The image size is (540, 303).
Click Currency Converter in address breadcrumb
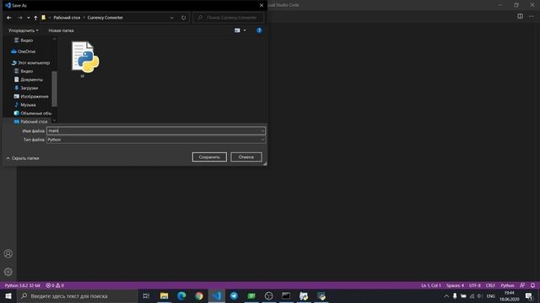(105, 18)
